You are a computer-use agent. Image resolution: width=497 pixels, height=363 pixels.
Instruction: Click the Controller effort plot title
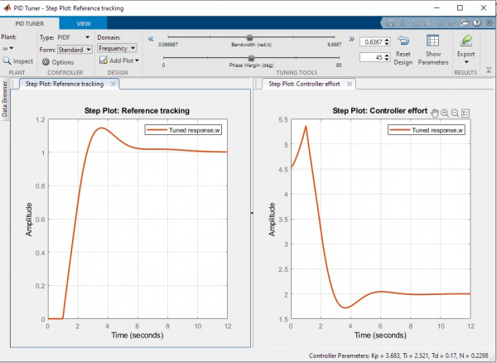pyautogui.click(x=380, y=111)
